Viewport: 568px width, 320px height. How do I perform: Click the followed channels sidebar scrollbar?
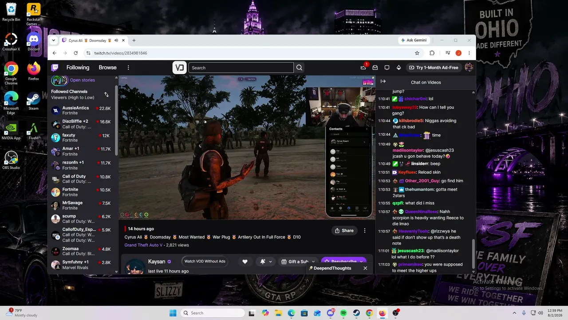(116, 120)
